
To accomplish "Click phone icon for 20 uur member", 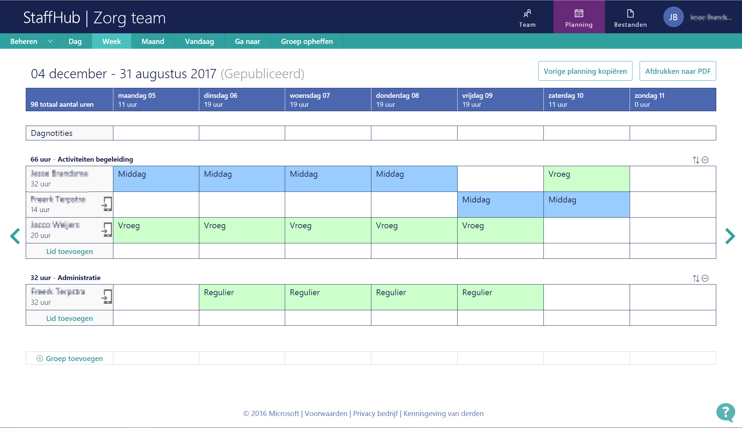I will pos(107,230).
